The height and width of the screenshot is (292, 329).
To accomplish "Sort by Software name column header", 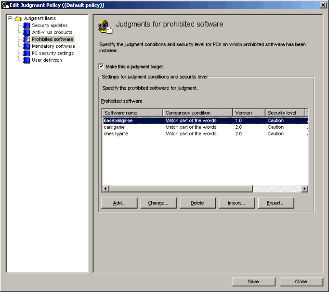I will tap(132, 113).
